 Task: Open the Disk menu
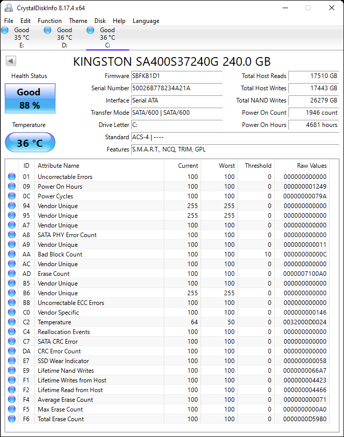tap(100, 21)
